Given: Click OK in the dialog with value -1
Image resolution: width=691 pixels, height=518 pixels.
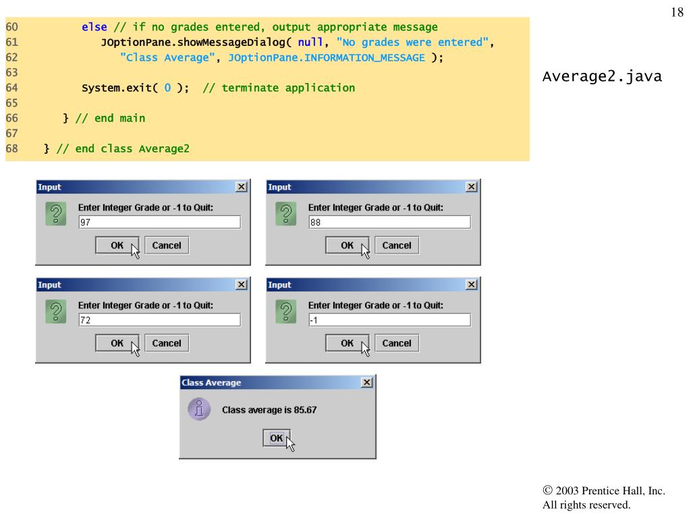Looking at the screenshot, I should point(348,343).
